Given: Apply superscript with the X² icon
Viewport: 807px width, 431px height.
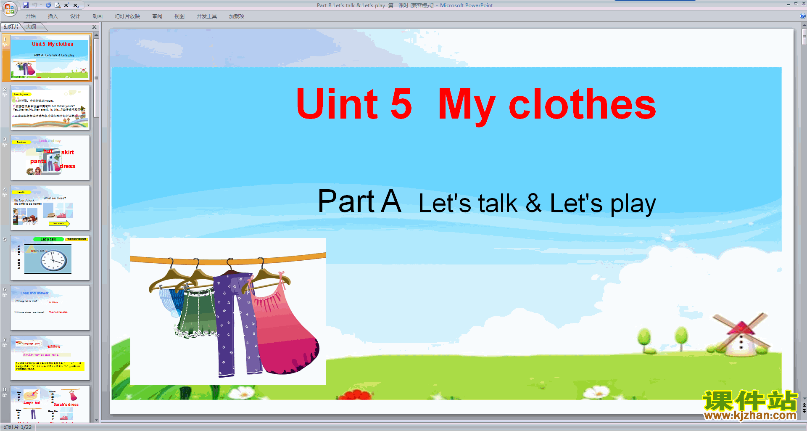Looking at the screenshot, I should (x=67, y=5).
